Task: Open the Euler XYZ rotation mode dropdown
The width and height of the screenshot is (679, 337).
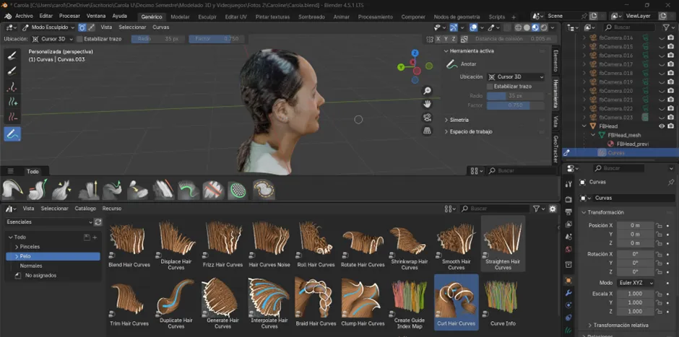Action: click(x=636, y=283)
